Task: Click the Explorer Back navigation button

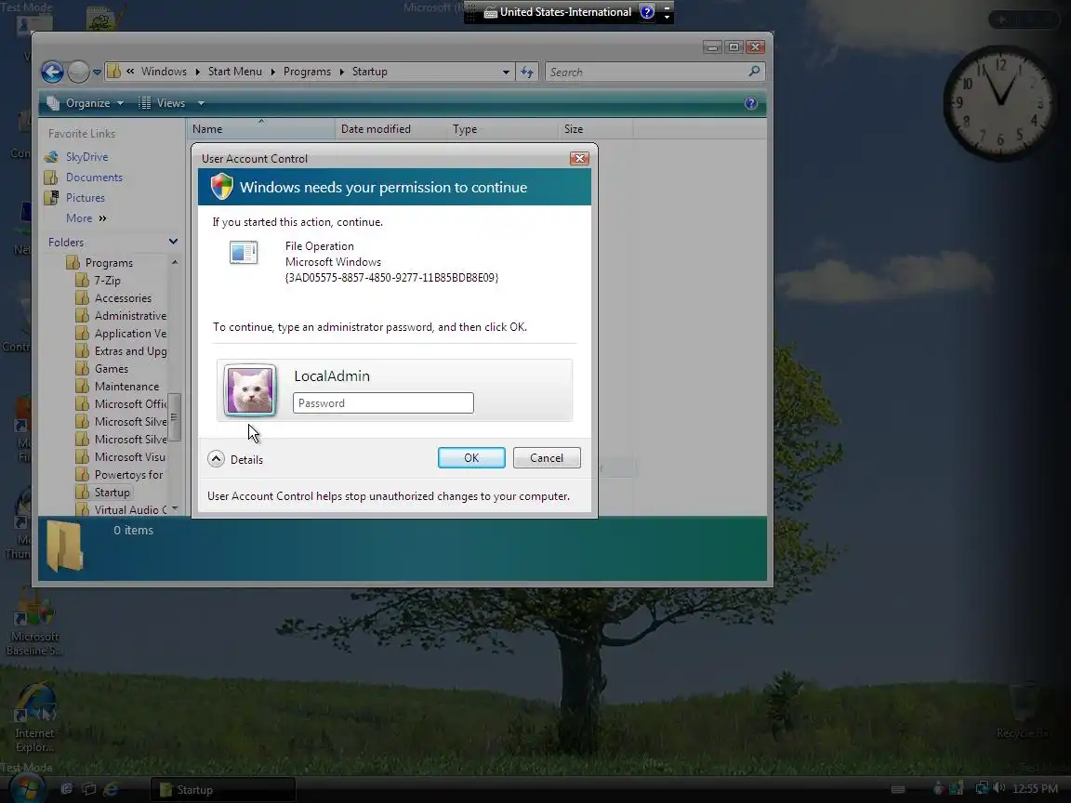Action: (x=53, y=72)
